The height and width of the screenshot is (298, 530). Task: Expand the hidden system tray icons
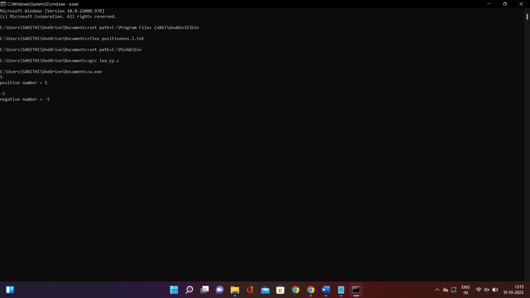[437, 290]
